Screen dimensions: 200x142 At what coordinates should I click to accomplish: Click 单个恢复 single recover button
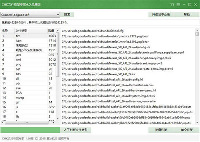(186, 130)
